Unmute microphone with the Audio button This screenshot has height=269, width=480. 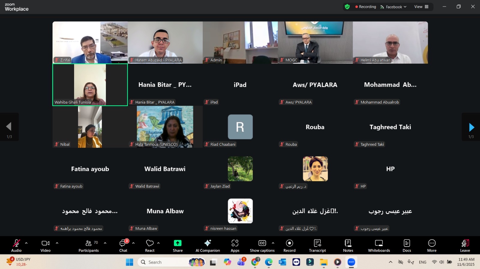coord(16,245)
